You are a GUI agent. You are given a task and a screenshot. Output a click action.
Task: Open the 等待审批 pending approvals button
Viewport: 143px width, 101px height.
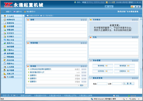[x=103, y=66]
